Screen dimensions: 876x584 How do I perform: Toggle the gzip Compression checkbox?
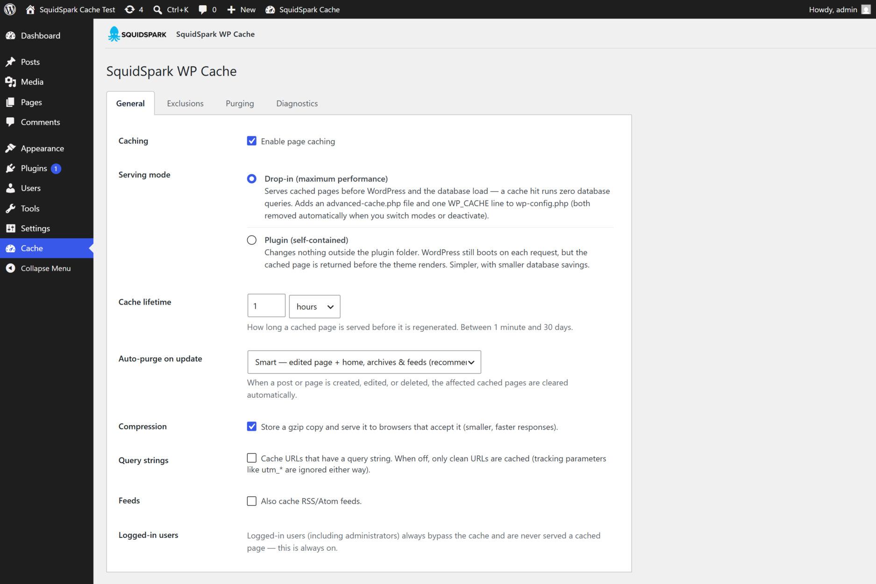(252, 427)
